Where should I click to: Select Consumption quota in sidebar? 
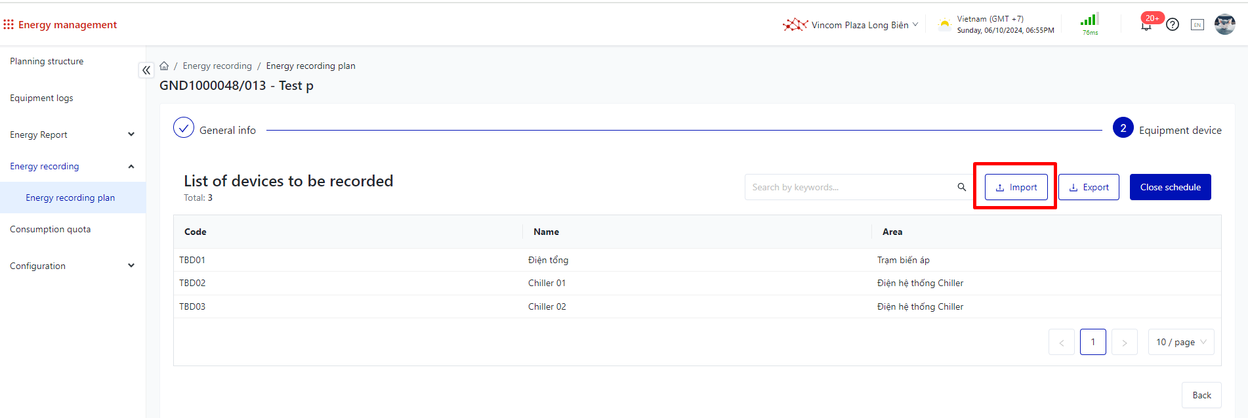pos(51,229)
